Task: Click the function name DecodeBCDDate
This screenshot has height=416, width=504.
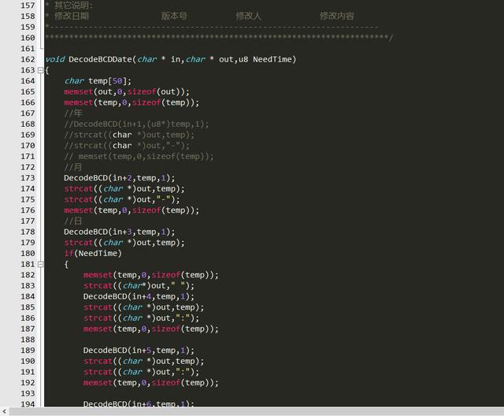Action: tap(100, 59)
